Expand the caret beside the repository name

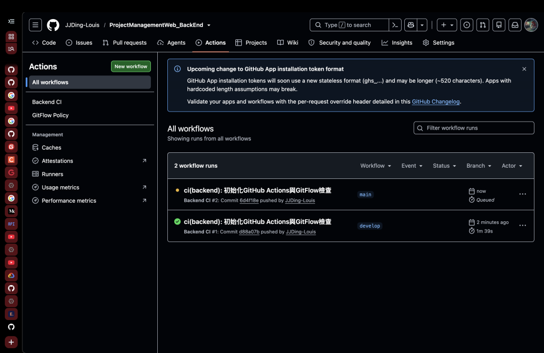pyautogui.click(x=209, y=25)
